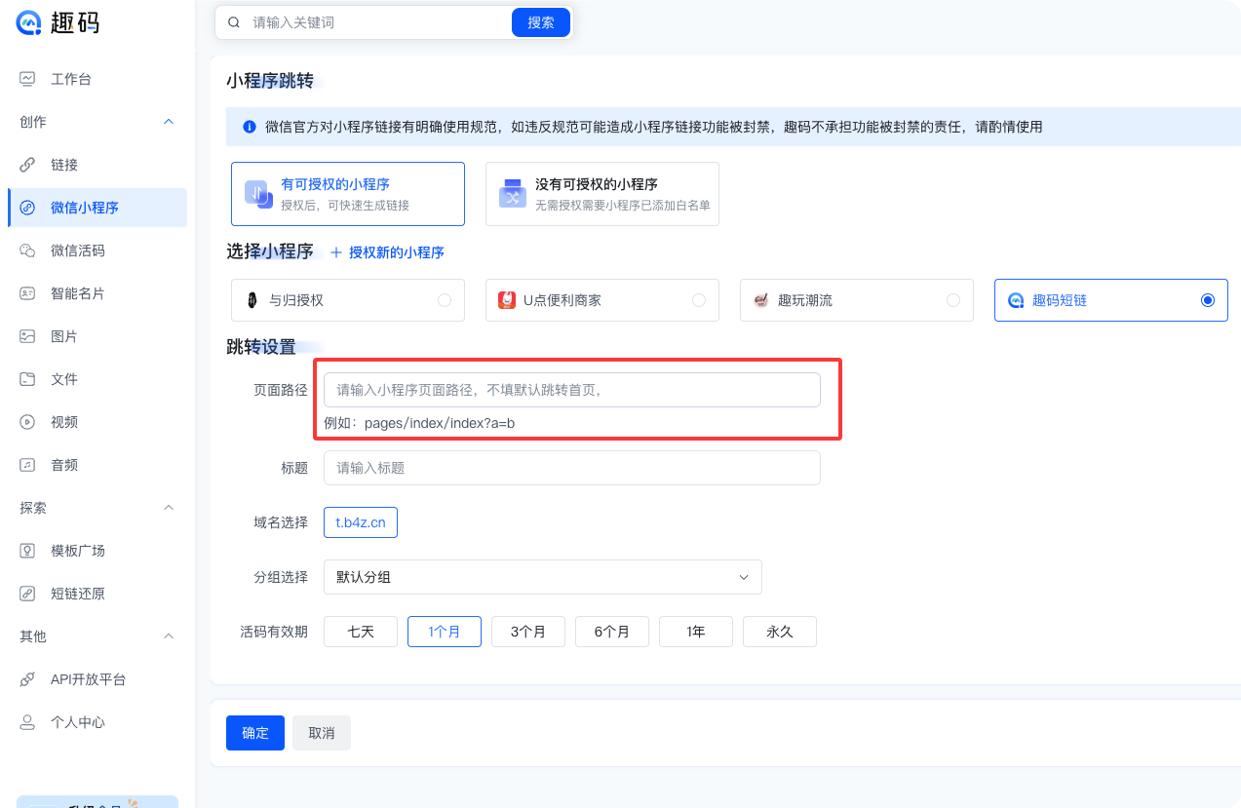Viewport: 1241px width, 808px height.
Task: Select the 趣玩潮流 mini program
Action: [856, 300]
